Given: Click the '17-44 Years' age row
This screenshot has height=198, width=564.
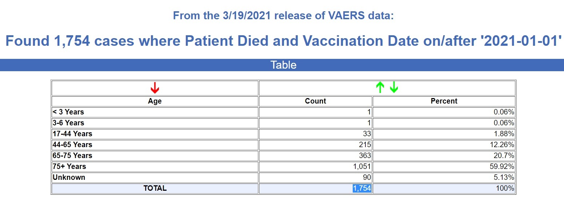Looking at the screenshot, I should tap(72, 134).
